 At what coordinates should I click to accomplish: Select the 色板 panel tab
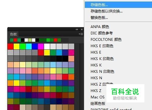click(13, 34)
